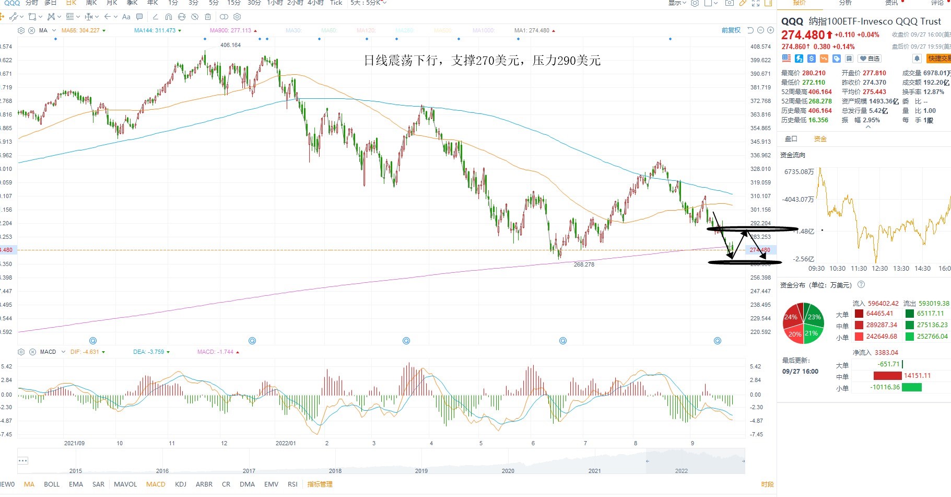Click the trash icon to delete drawings
Screen dimensions: 951x497
click(208, 17)
